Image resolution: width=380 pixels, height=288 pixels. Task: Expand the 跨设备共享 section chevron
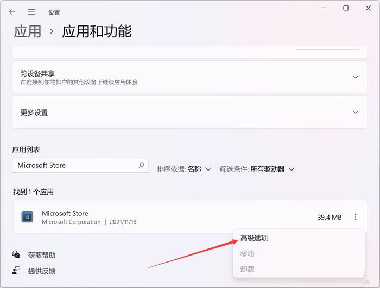coord(355,77)
